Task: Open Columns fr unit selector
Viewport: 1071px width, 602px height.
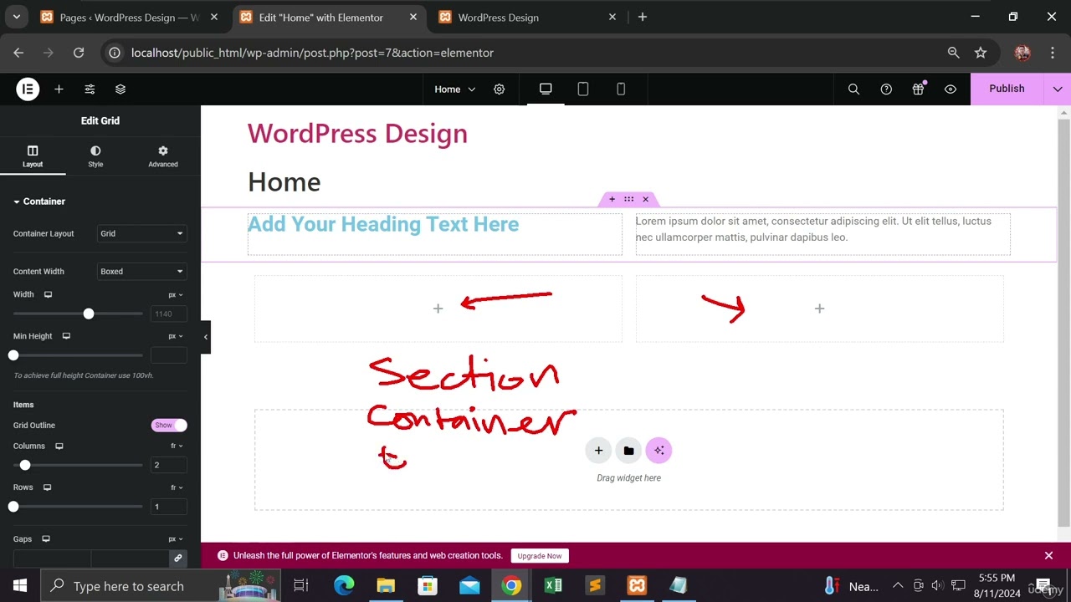Action: point(177,446)
